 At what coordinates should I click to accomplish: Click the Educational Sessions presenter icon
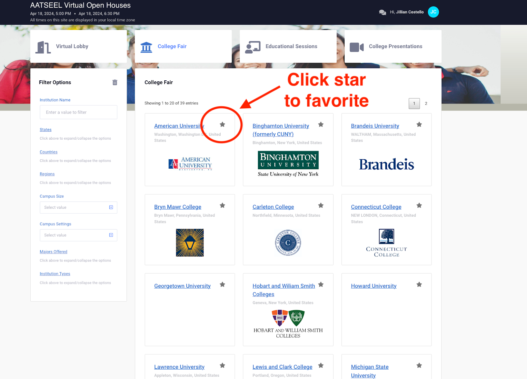point(253,47)
